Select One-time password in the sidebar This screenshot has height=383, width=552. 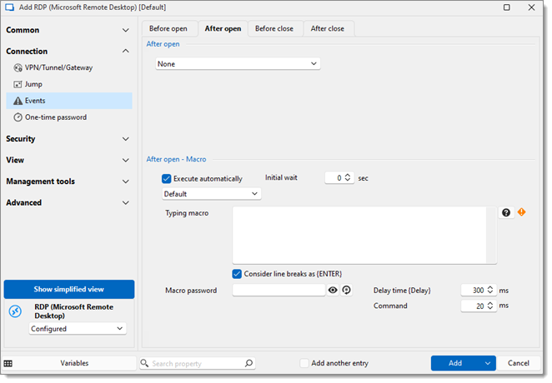[x=69, y=117]
